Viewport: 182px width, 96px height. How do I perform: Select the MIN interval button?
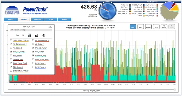click(x=141, y=26)
